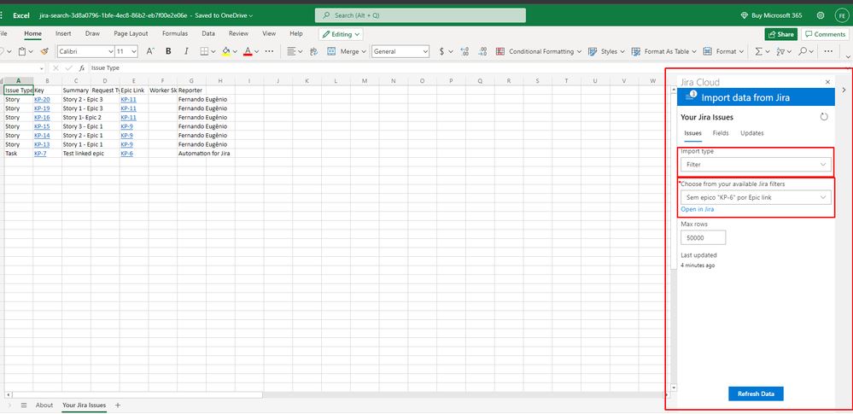Open the Data tab
The image size is (853, 414).
click(x=208, y=33)
